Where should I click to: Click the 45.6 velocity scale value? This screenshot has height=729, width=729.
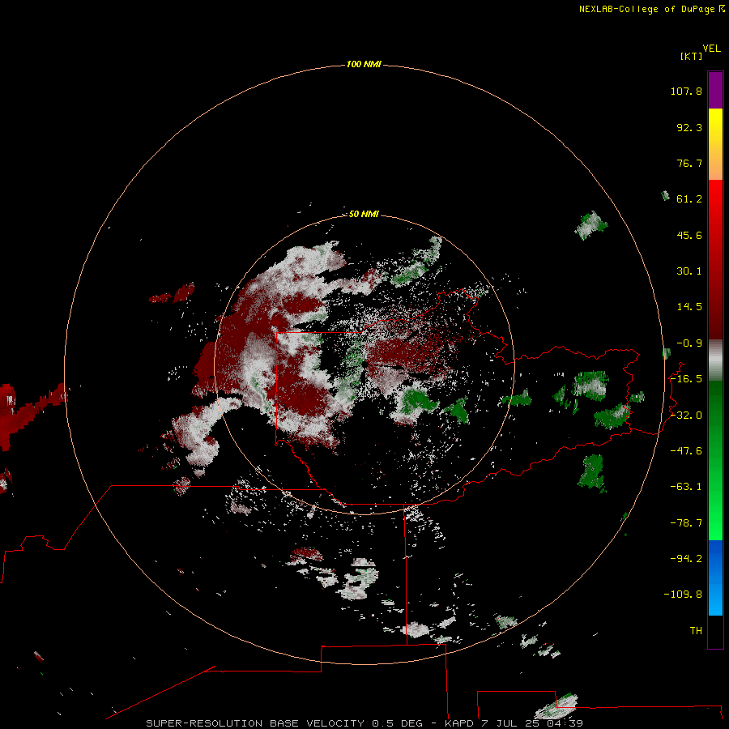coord(689,235)
